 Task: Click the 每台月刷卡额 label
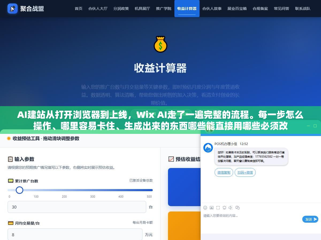143,222
